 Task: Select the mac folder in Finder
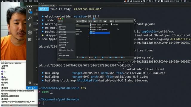click(100, 33)
